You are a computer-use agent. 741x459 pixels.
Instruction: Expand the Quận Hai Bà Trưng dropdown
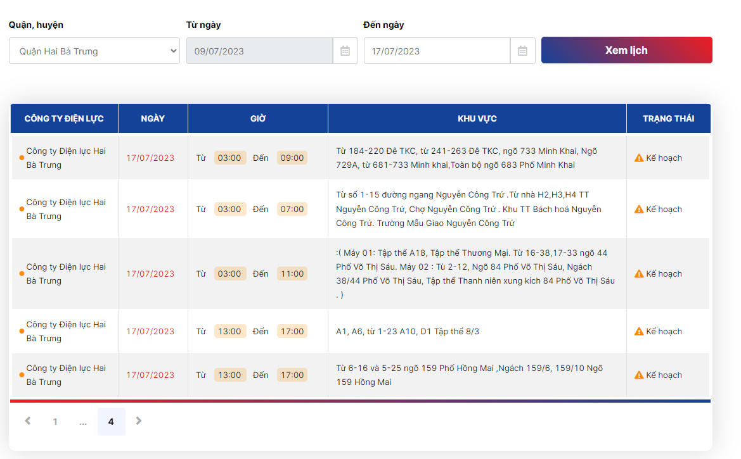point(94,51)
